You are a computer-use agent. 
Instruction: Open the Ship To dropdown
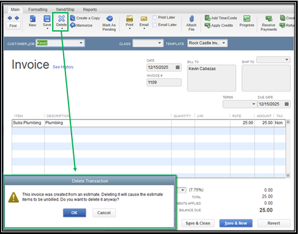pos(287,59)
